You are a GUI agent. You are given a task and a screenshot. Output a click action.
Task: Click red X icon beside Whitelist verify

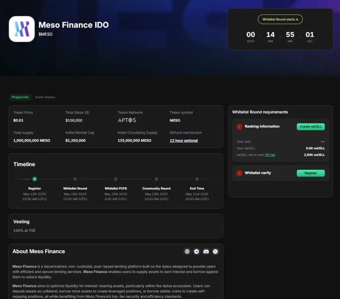point(239,173)
